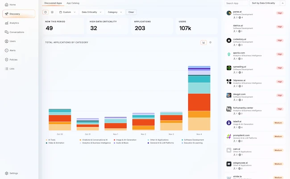Click the globe icon under labelf.ai
The width and height of the screenshot is (290, 179).
click(x=240, y=127)
